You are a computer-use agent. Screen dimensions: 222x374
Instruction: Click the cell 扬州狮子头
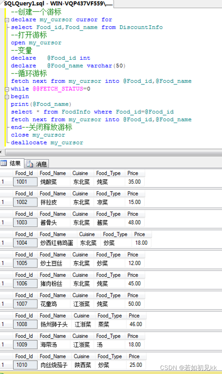(55, 324)
